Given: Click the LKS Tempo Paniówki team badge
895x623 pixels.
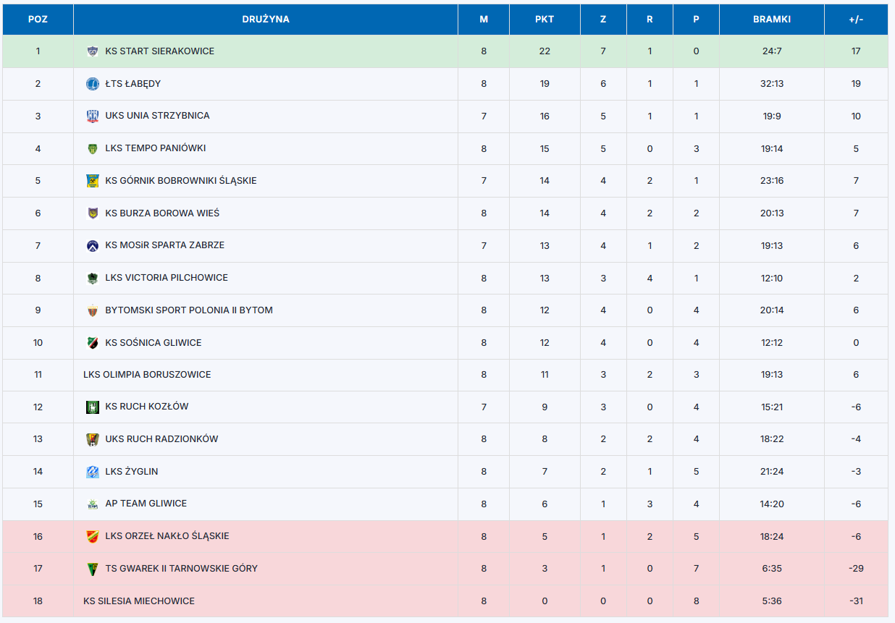Looking at the screenshot, I should 92,148.
